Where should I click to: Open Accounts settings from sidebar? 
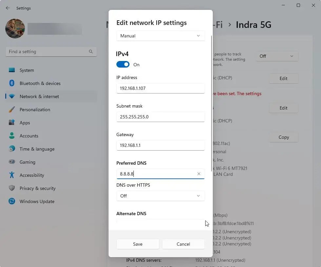pos(29,135)
